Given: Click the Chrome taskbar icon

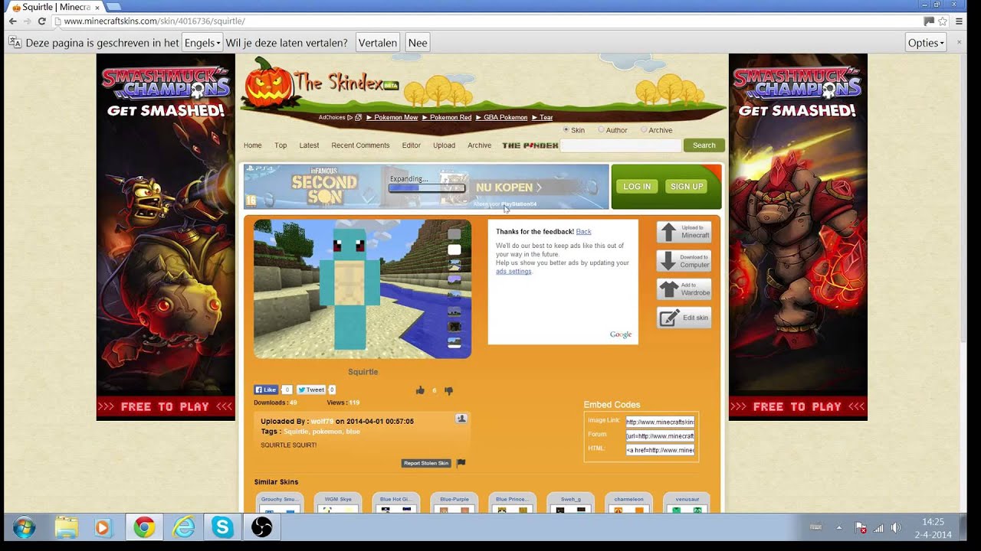Looking at the screenshot, I should [144, 527].
